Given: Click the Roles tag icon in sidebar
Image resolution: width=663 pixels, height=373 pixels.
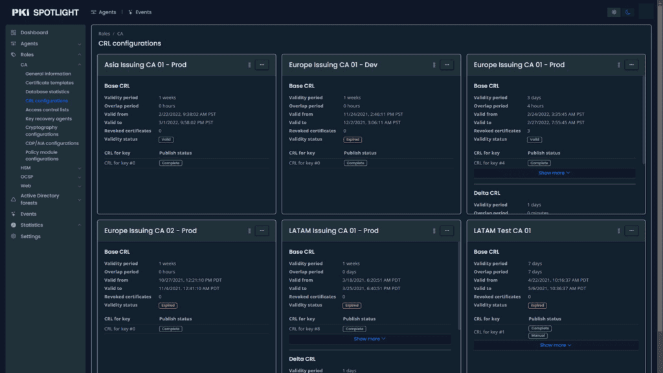Looking at the screenshot, I should coord(14,54).
